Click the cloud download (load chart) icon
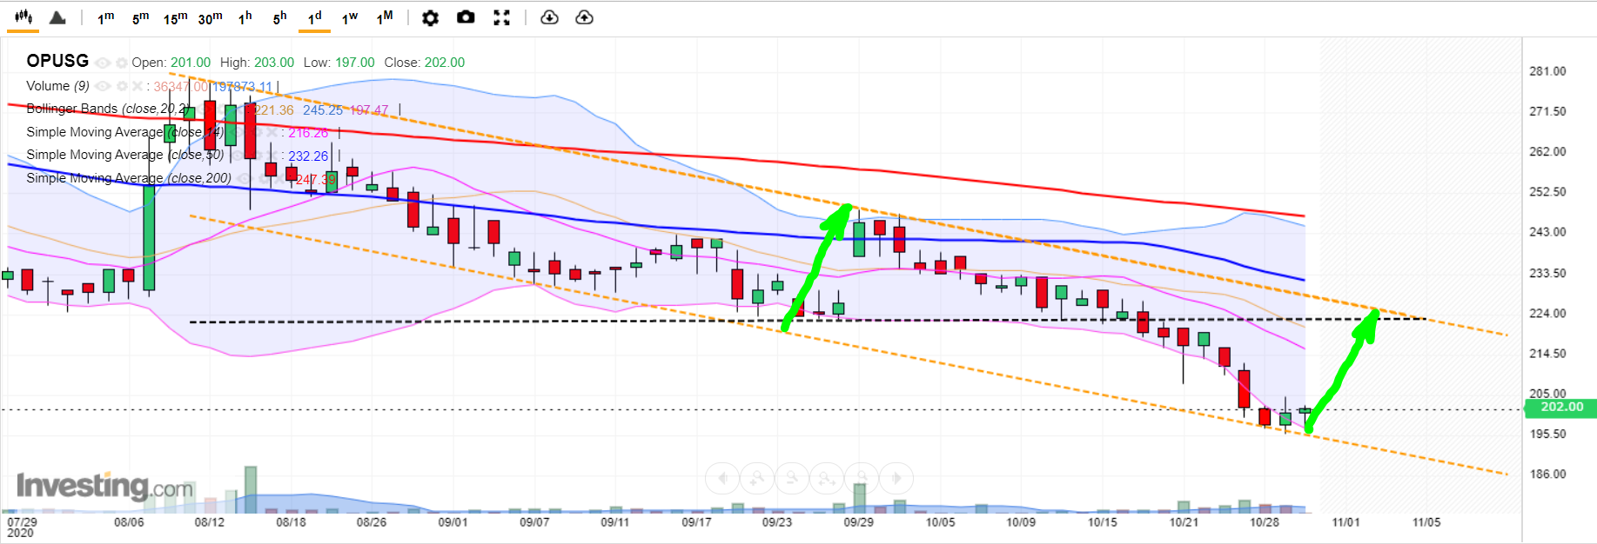Screen dimensions: 1597x544 [549, 17]
